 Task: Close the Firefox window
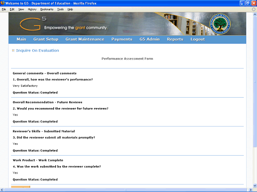tap(254, 3)
